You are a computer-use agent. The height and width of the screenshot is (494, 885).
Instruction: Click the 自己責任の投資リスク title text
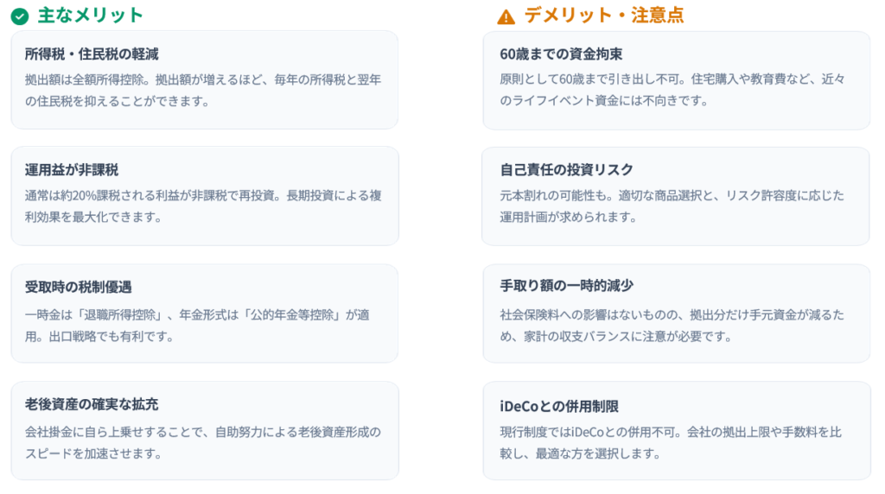[567, 170]
